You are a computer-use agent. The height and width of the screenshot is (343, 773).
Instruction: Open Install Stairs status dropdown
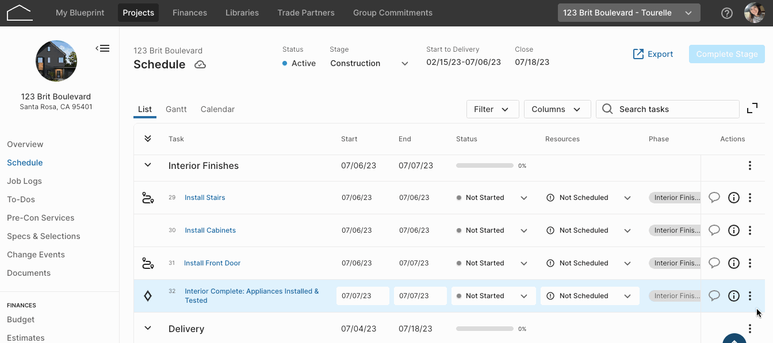pos(493,198)
